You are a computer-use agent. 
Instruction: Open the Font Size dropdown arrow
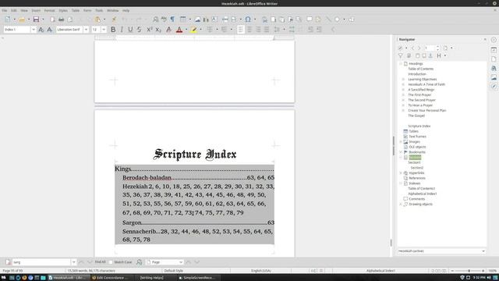click(x=104, y=30)
